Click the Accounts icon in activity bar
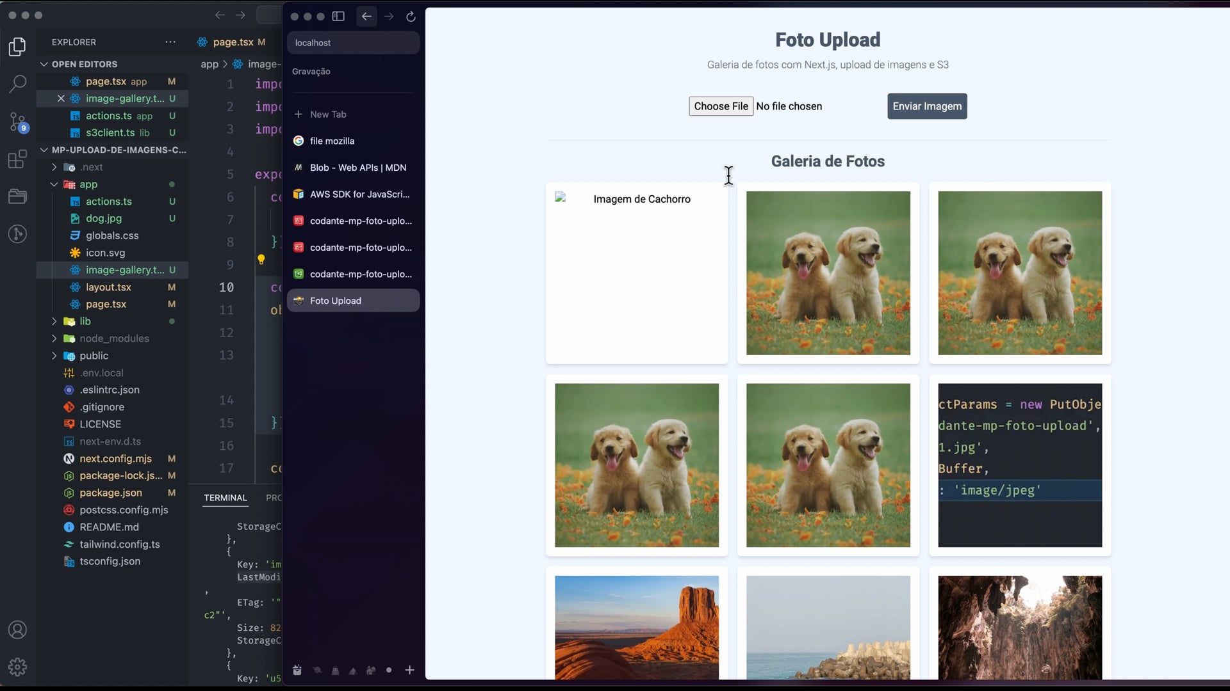Viewport: 1230px width, 691px height. click(18, 630)
